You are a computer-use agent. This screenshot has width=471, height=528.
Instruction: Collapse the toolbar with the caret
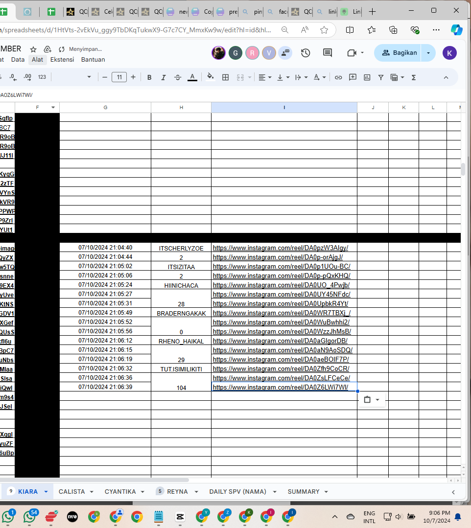(446, 77)
